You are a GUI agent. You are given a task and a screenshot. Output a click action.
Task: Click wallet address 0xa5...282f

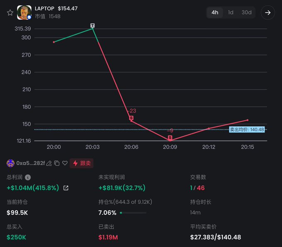coord(31,163)
